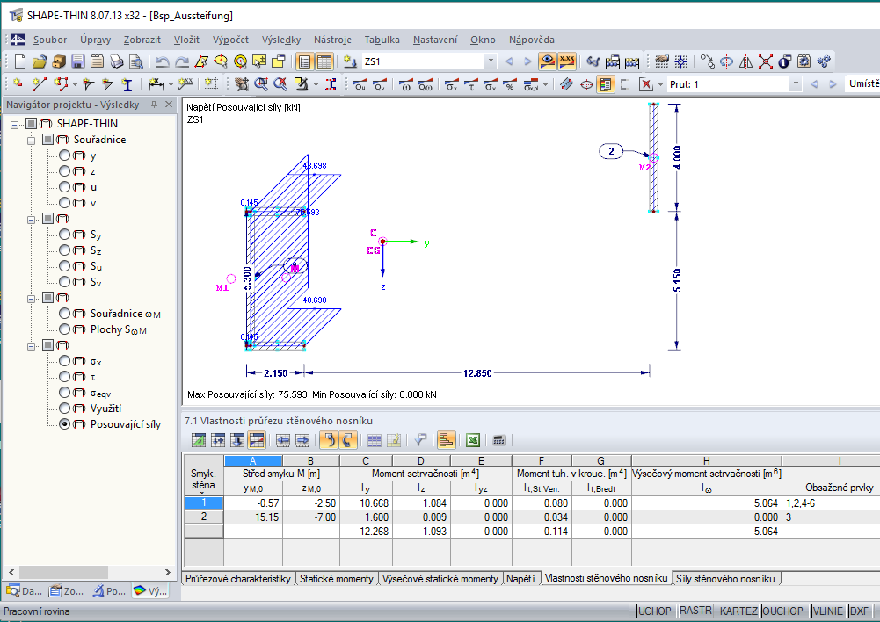This screenshot has width=880, height=622.
Task: Open the Soubor menu
Action: 50,40
